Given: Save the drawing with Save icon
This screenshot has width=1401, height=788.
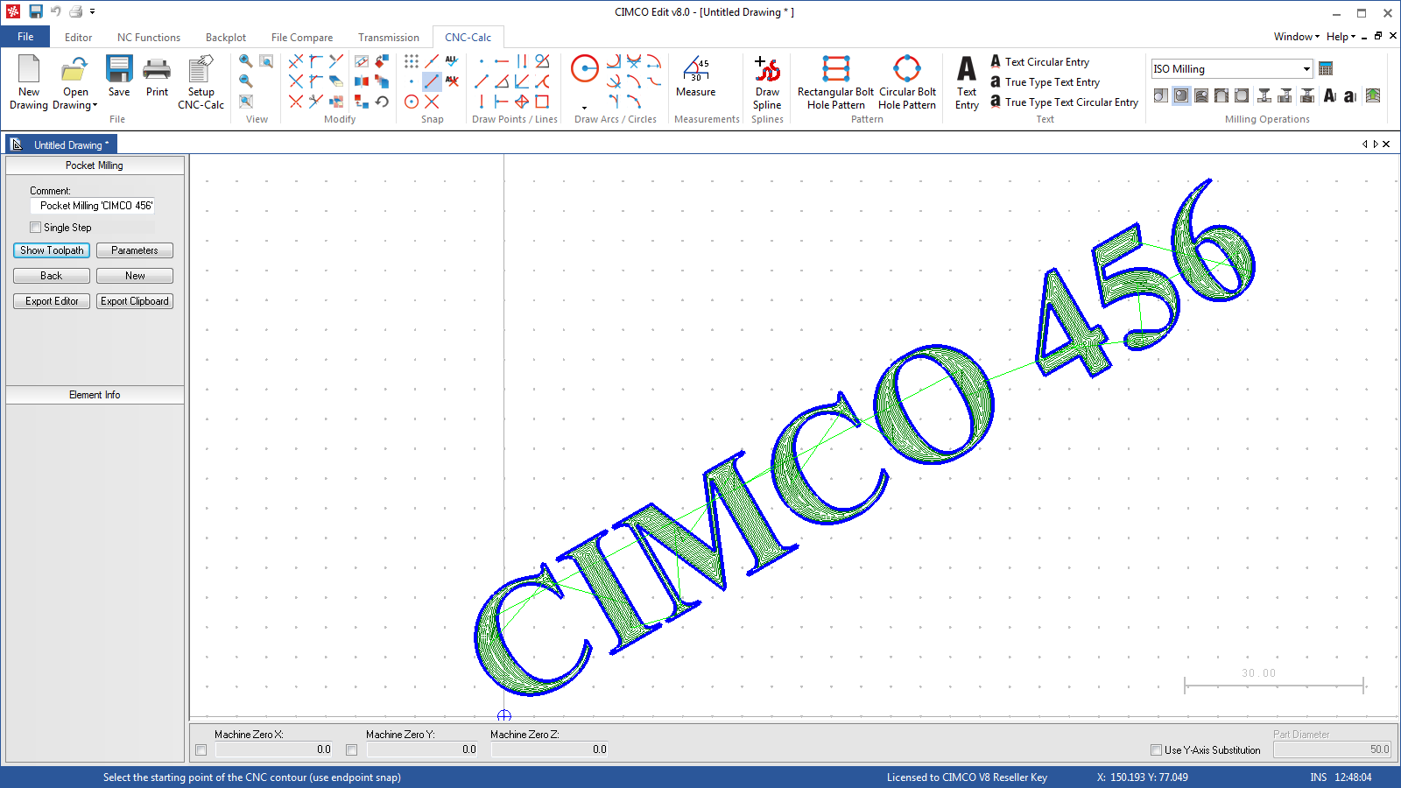Looking at the screenshot, I should coord(119,77).
